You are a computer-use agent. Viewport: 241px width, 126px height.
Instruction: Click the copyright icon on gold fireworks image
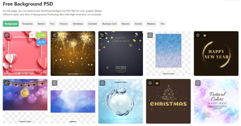(55, 35)
